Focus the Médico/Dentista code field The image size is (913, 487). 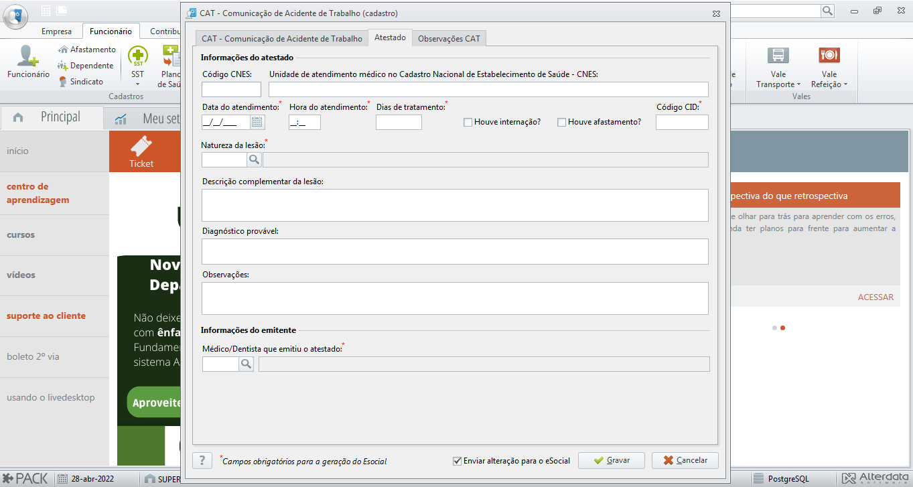220,364
